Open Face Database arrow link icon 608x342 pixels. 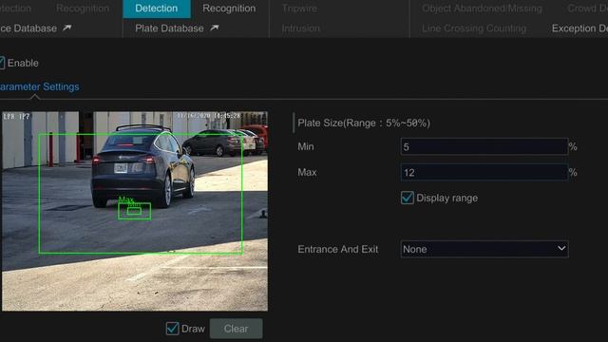click(x=67, y=28)
